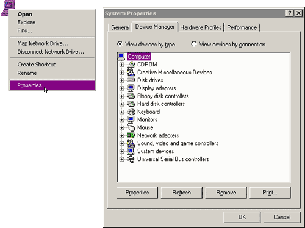Click the Remove button

[226, 193]
